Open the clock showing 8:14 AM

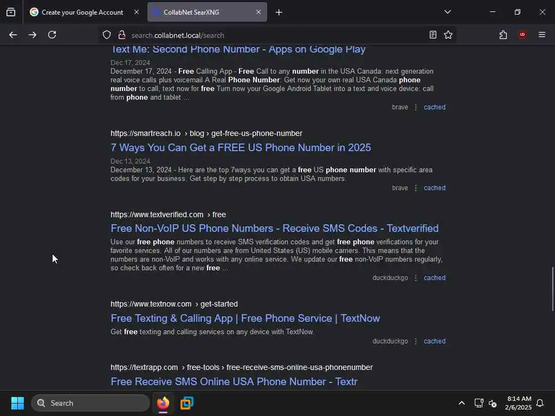click(x=518, y=403)
